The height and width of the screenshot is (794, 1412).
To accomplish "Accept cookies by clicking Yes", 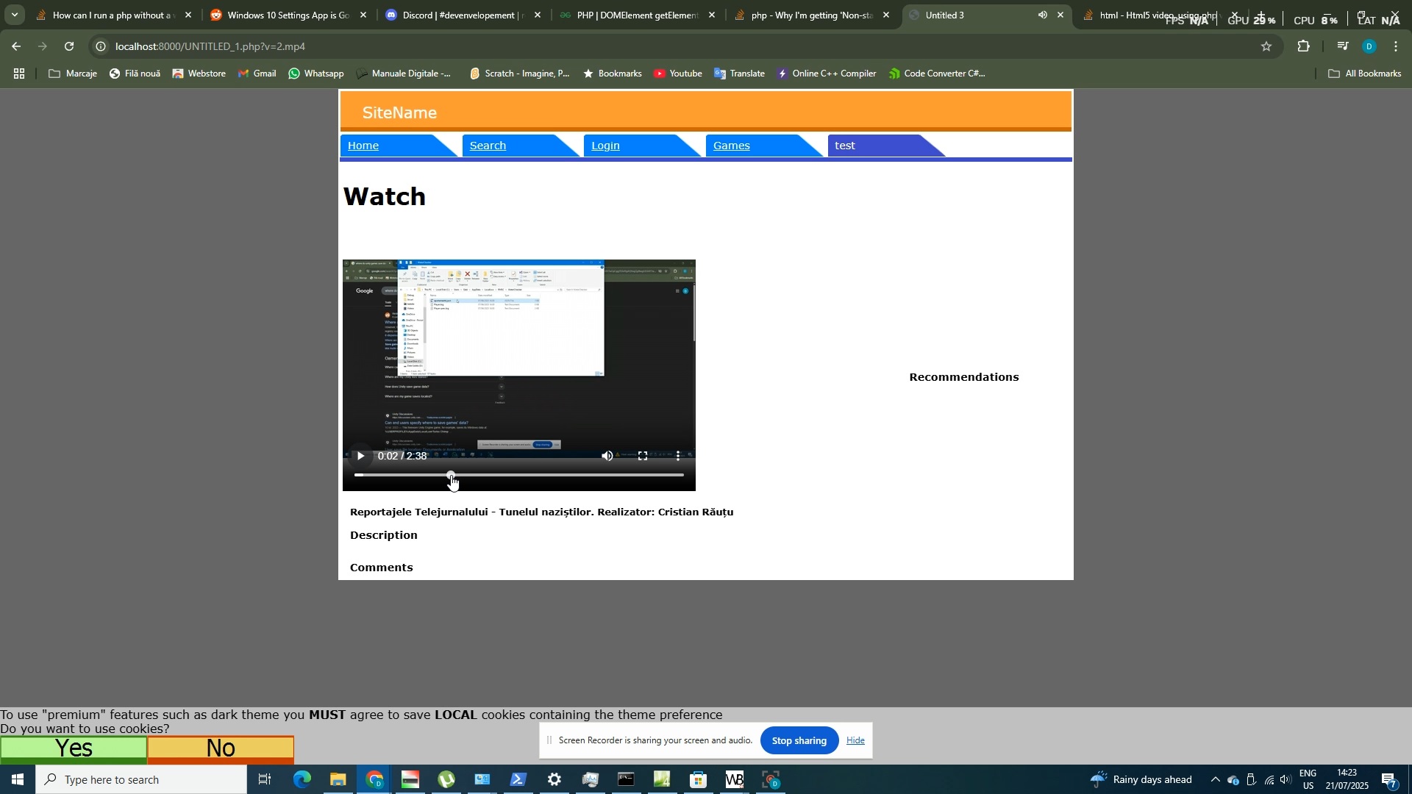I will (x=74, y=748).
